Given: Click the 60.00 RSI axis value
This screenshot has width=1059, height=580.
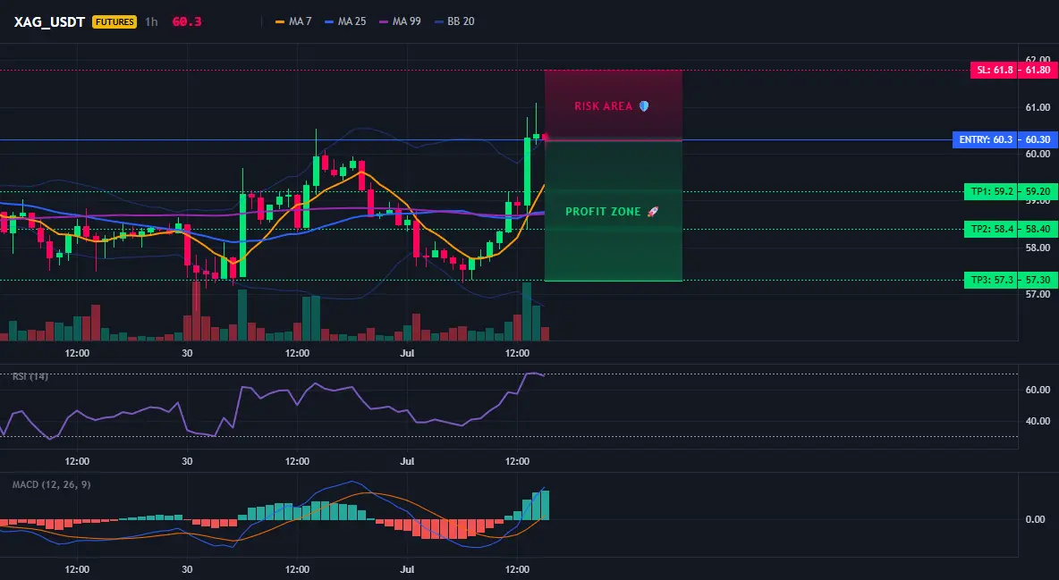Looking at the screenshot, I should [1038, 390].
